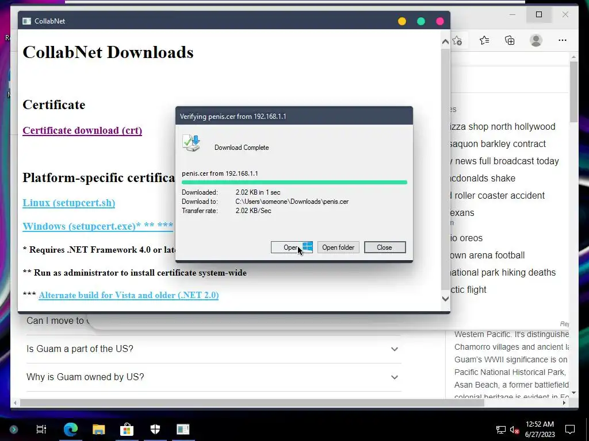Screen dimensions: 589x441
Task: Click the Linux (setupcert.sh) link
Action: tap(69, 203)
